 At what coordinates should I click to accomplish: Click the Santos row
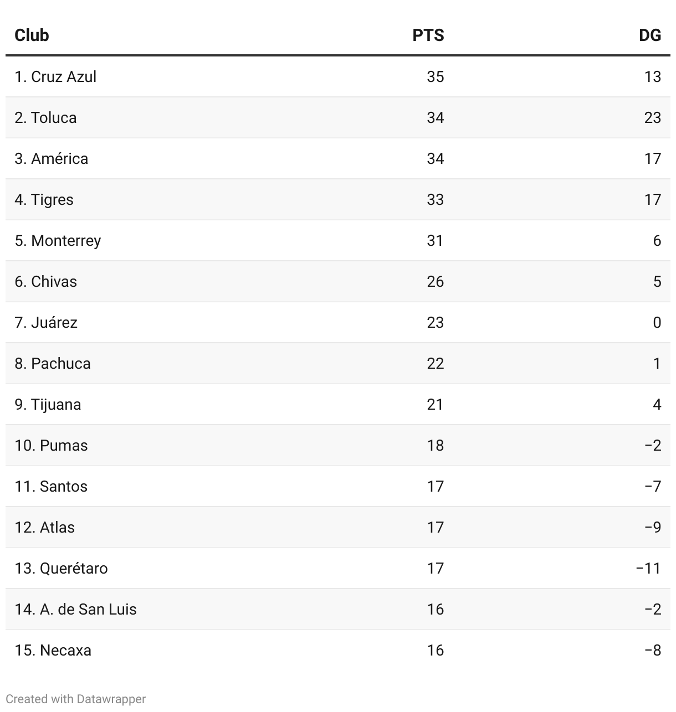point(338,486)
